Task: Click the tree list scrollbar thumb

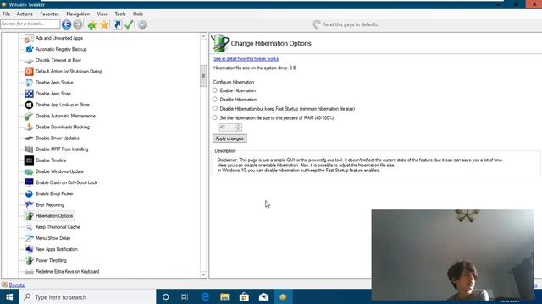Action: tap(203, 75)
